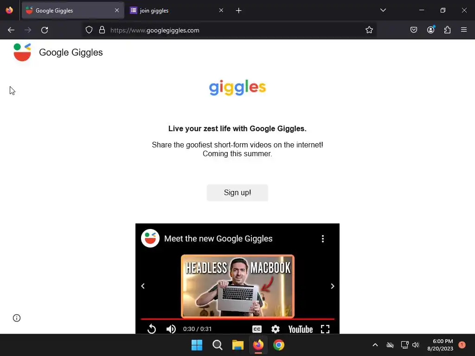Image resolution: width=475 pixels, height=356 pixels.
Task: Click the Firefox taskbar icon
Action: [258, 345]
